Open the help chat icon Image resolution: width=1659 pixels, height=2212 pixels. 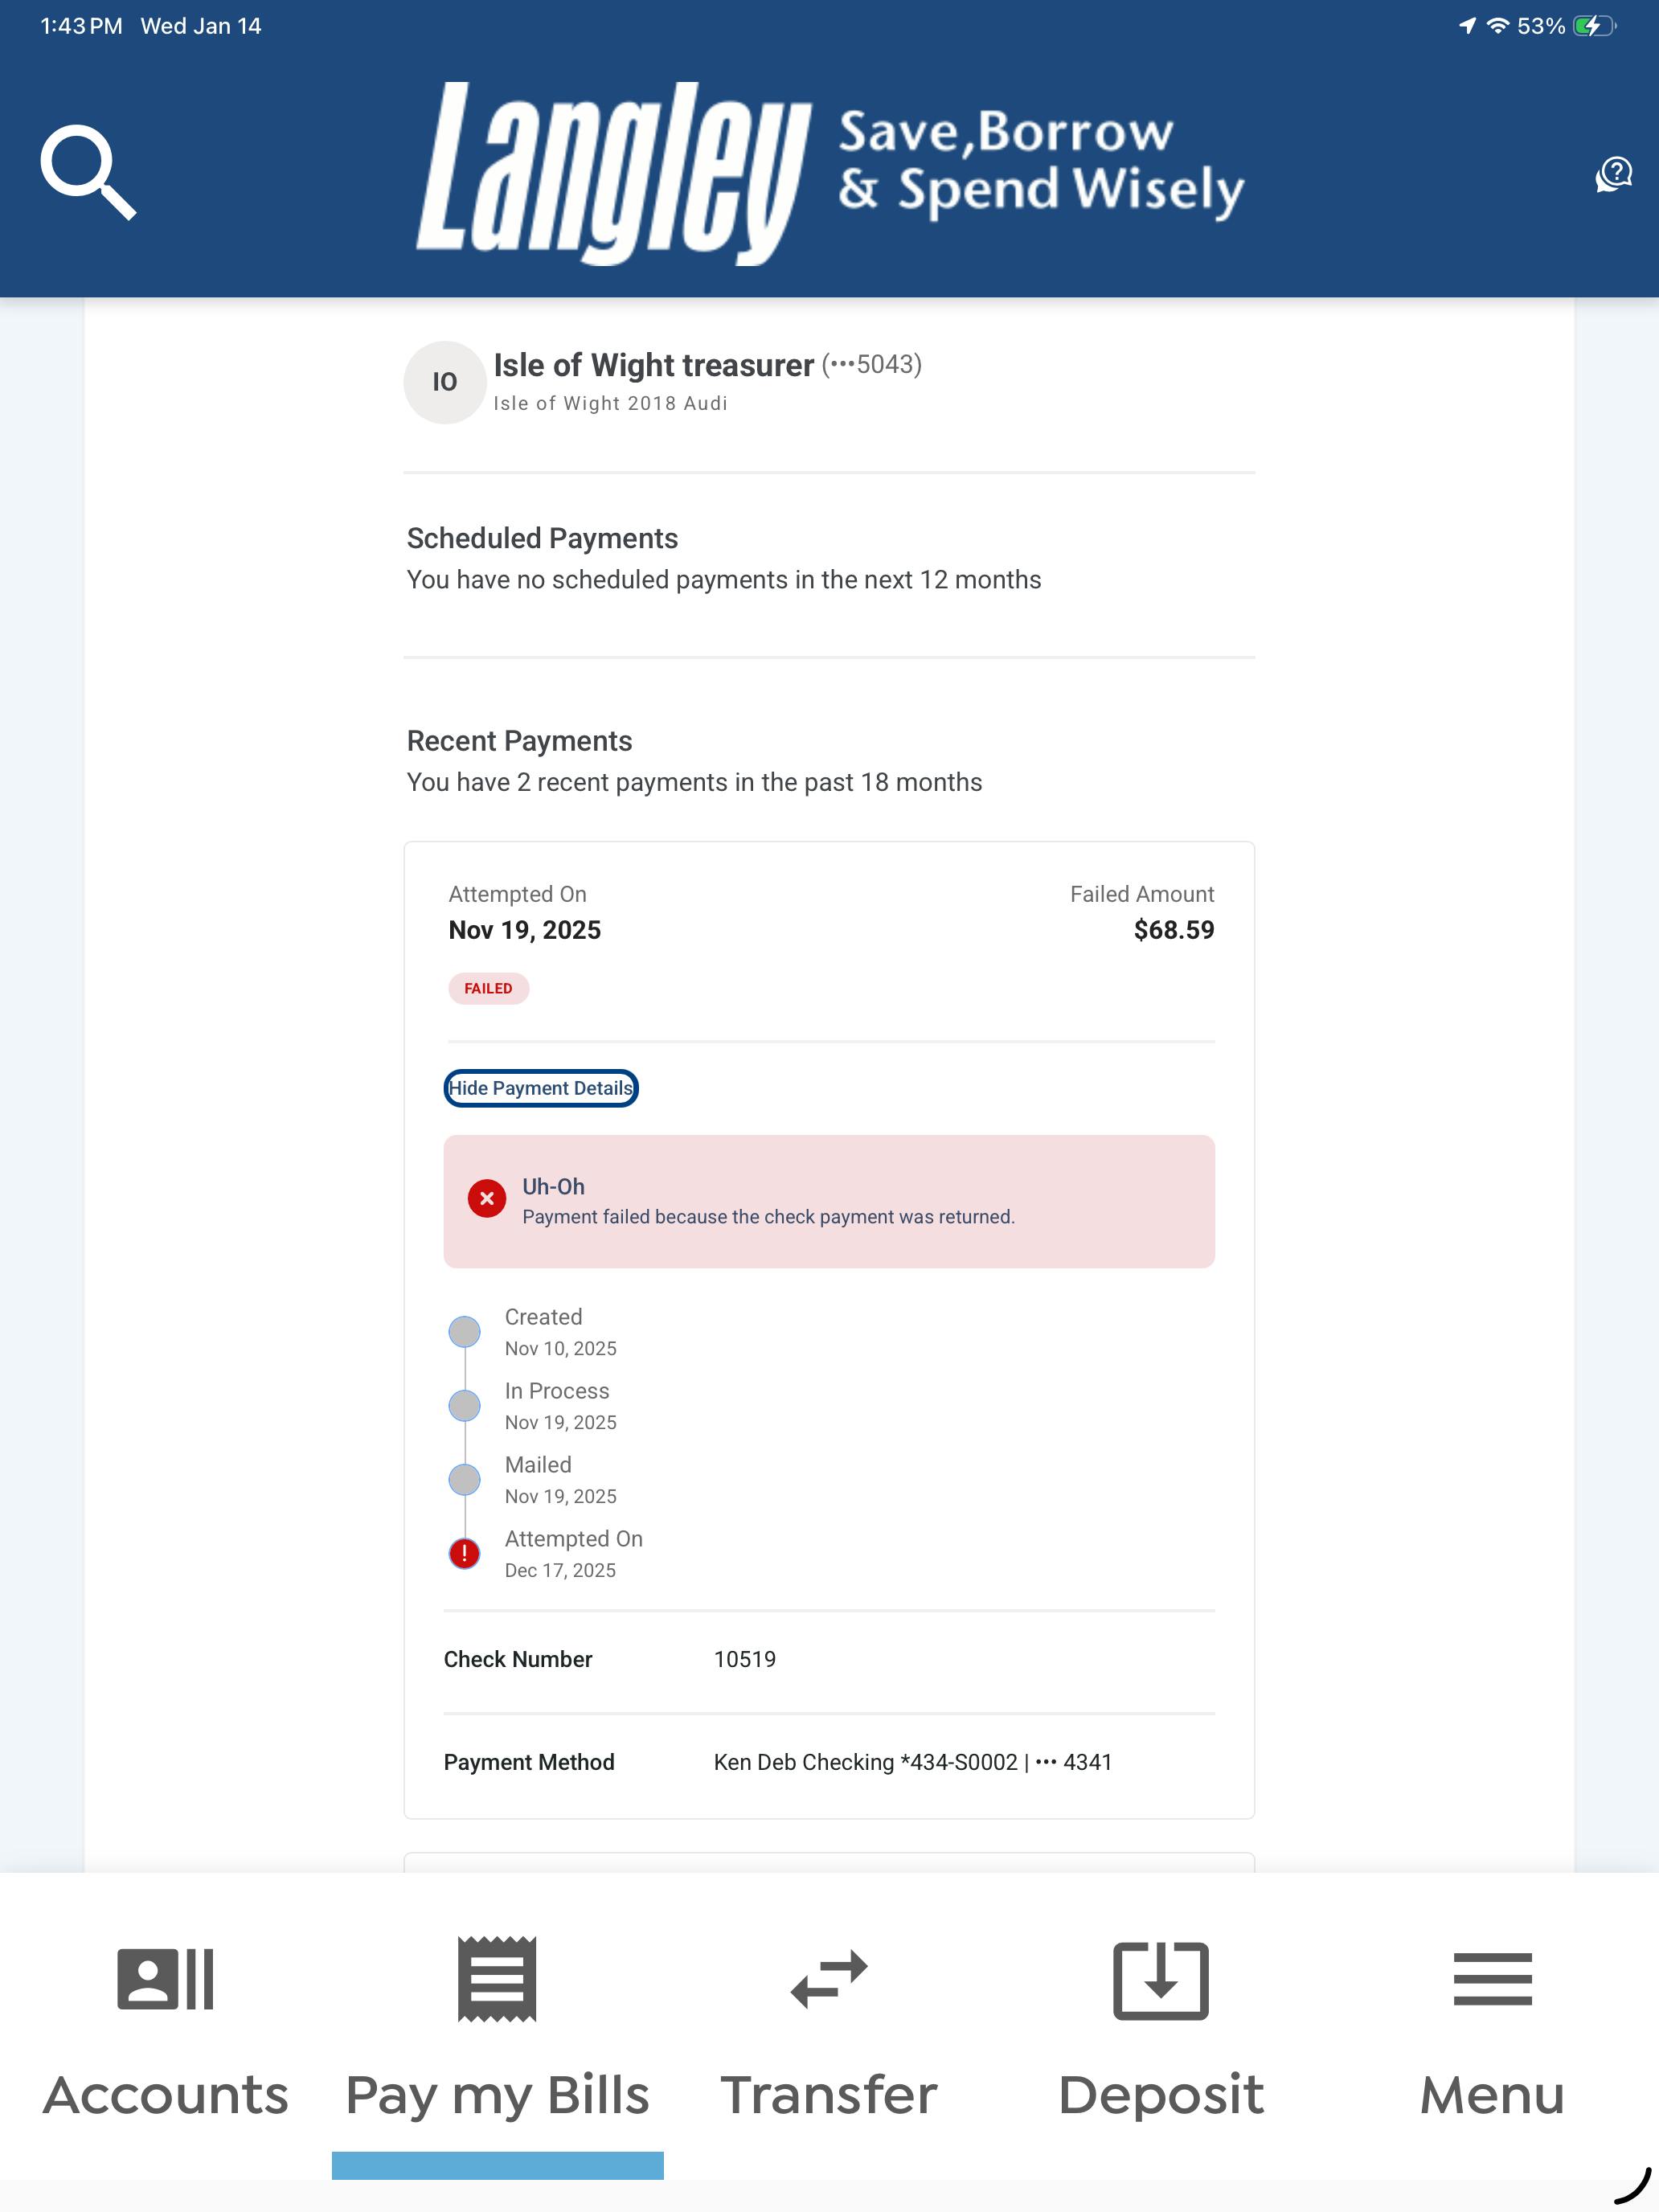tap(1613, 174)
